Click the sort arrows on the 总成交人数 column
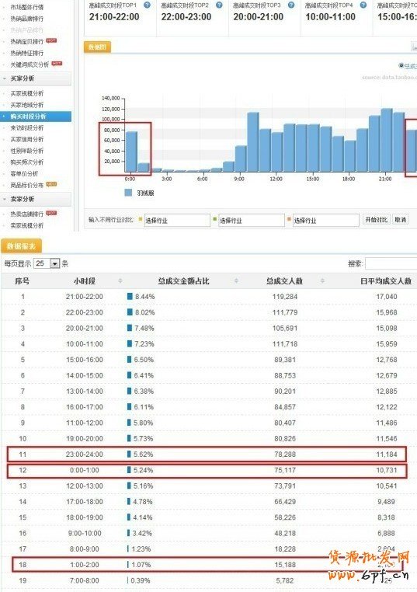Screen dimensions: 417x592 point(323,280)
